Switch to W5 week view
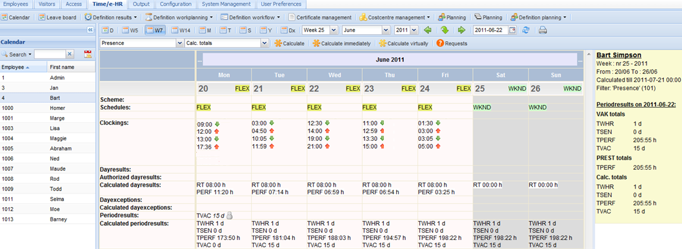 (x=130, y=30)
